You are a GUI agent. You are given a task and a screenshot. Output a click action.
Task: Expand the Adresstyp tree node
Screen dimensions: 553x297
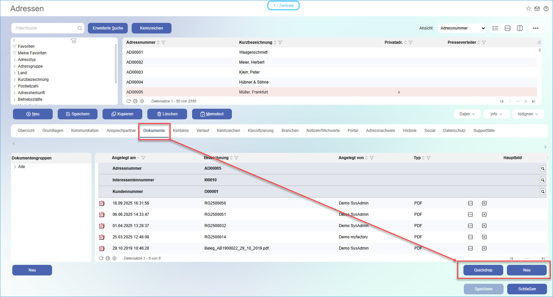point(15,60)
